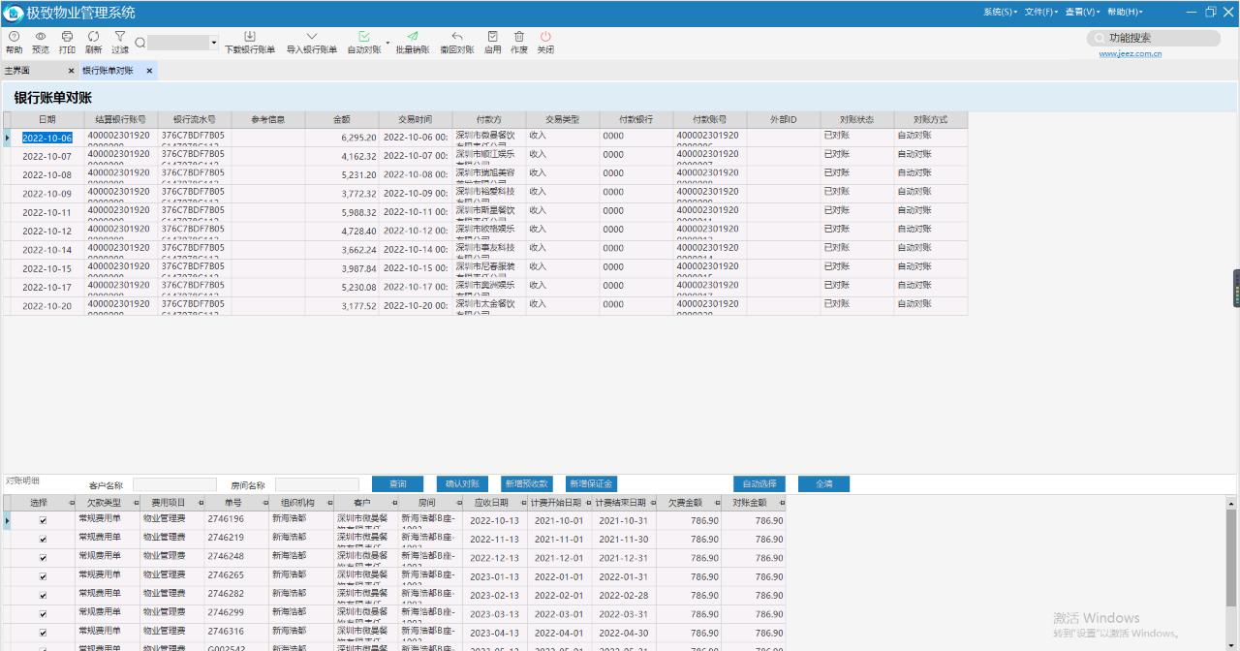Uncheck the checkbox for bill 2746196

(x=42, y=521)
